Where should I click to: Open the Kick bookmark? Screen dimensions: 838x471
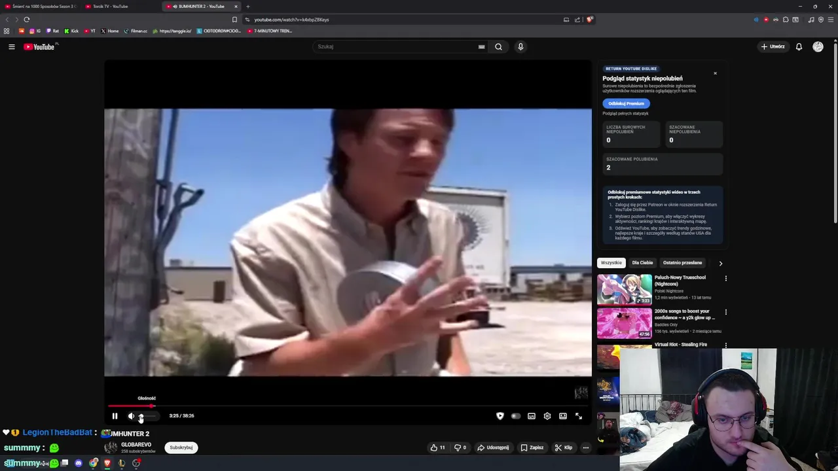coord(71,31)
